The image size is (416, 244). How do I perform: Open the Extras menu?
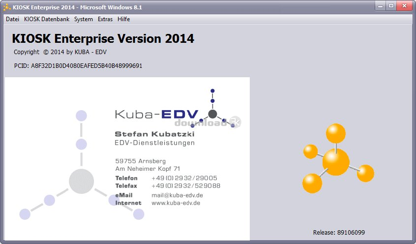(x=105, y=19)
